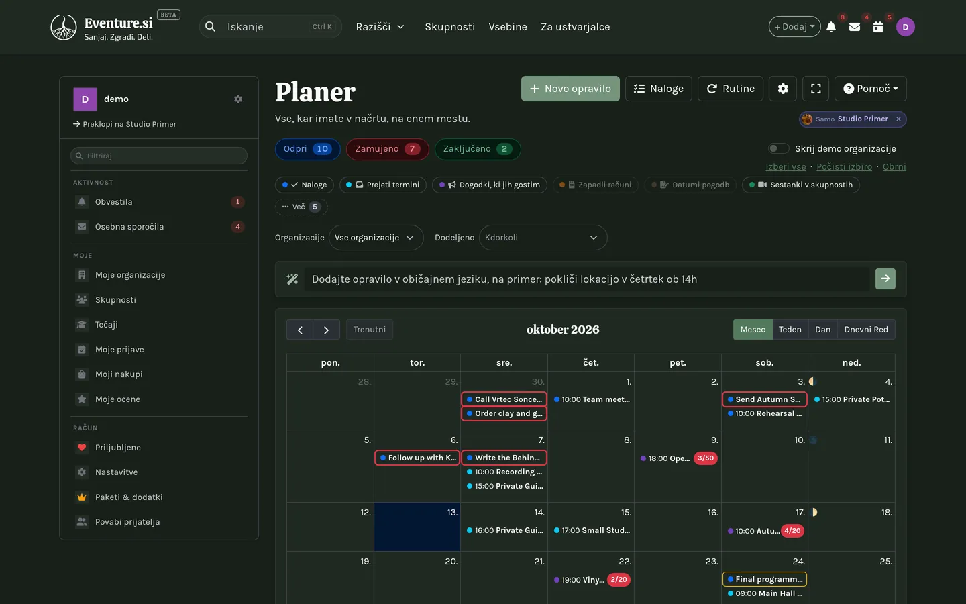Enable the Zapadli računi filter chip

[x=596, y=185]
